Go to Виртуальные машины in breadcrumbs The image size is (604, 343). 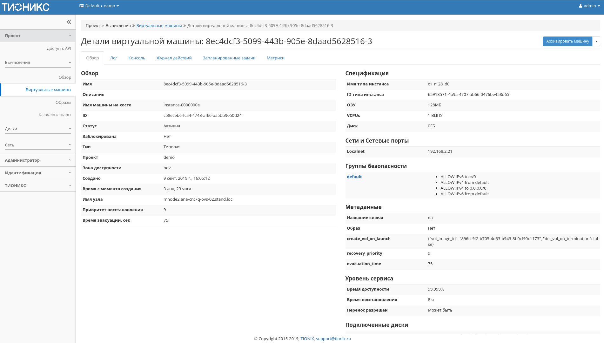tap(159, 25)
